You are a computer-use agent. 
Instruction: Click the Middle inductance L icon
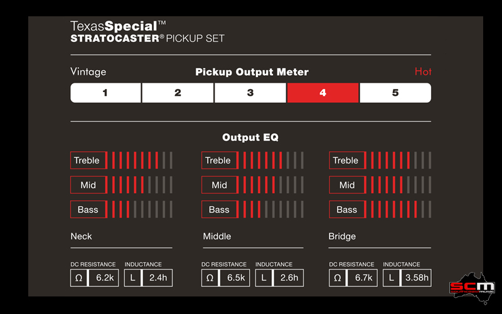point(264,278)
